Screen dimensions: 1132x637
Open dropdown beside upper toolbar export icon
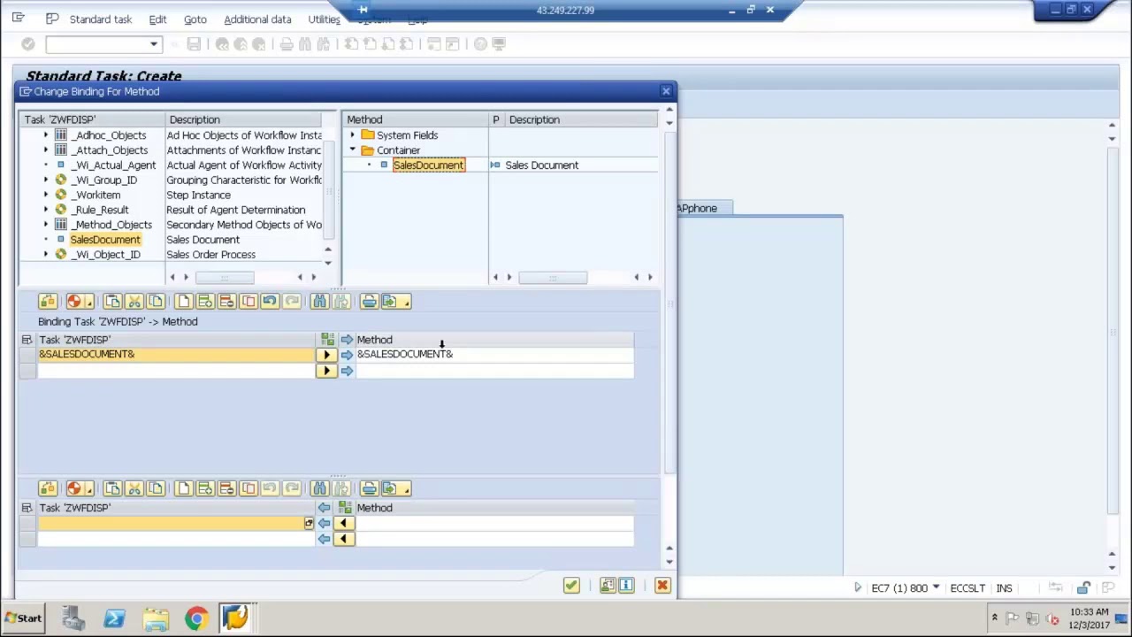[x=406, y=303]
